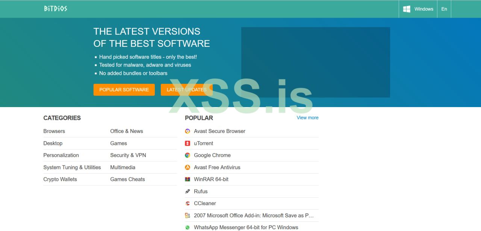This screenshot has width=481, height=231.
Task: Click the WinRAR 64-bit icon
Action: (x=188, y=179)
